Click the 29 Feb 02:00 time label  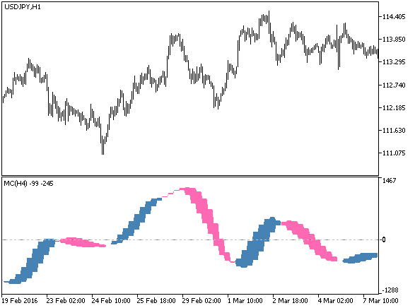click(201, 301)
